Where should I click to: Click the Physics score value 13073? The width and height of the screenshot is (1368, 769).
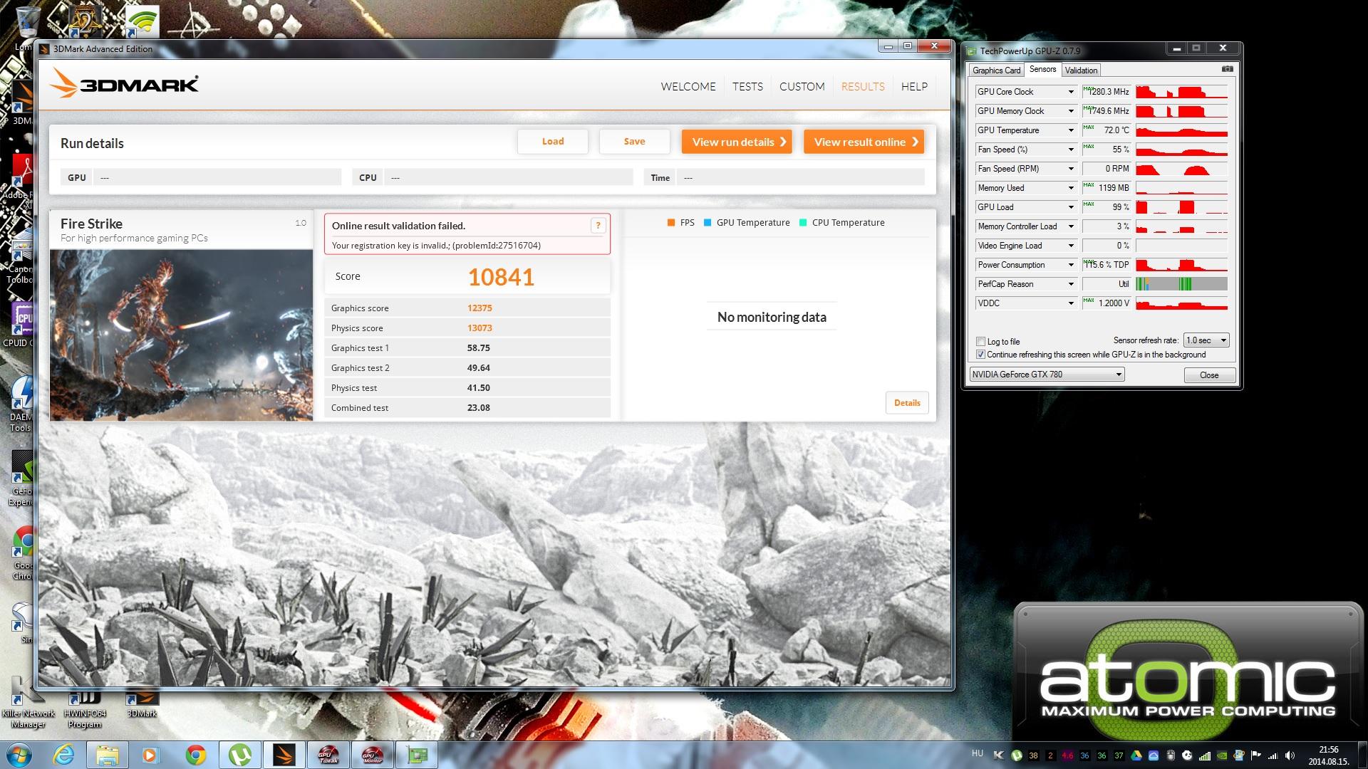[480, 328]
